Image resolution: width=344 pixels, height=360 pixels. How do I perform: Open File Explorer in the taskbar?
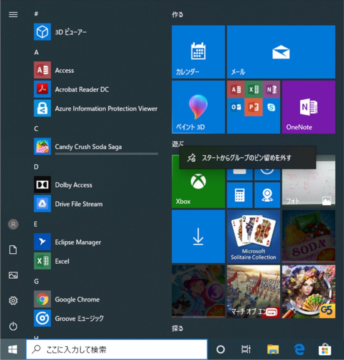click(273, 349)
